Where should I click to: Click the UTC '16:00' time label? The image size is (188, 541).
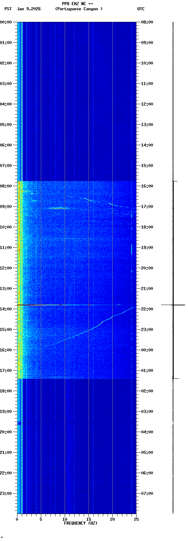pos(147,186)
